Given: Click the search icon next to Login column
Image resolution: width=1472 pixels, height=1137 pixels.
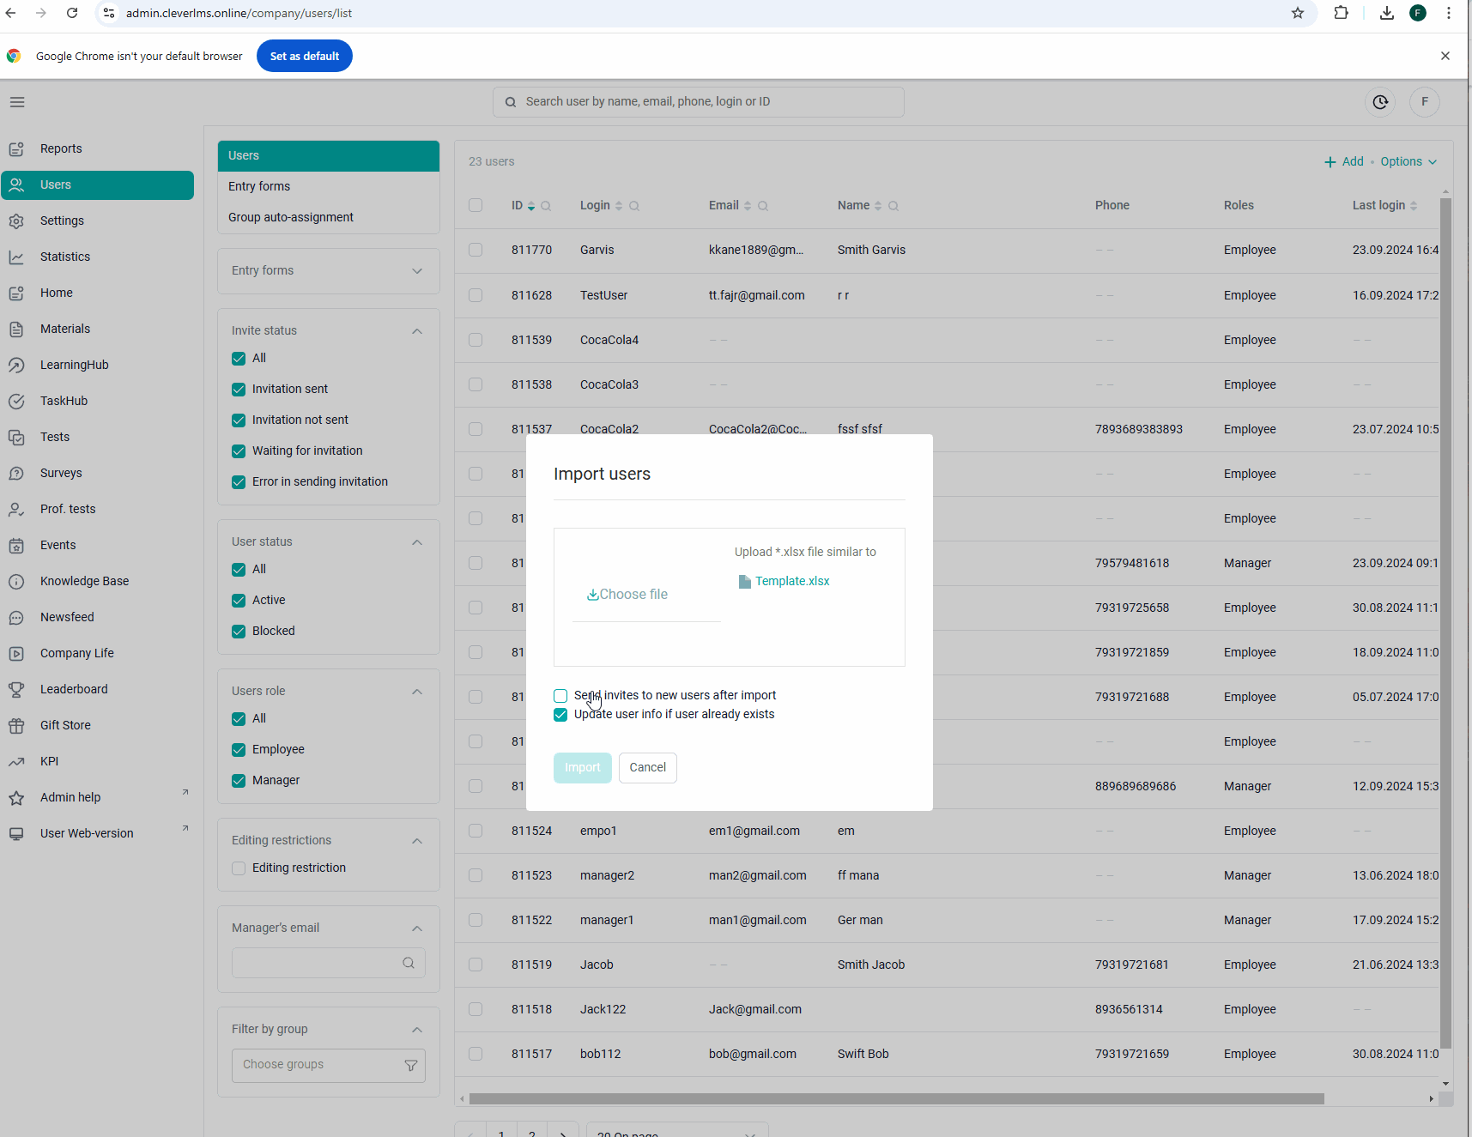Looking at the screenshot, I should pyautogui.click(x=634, y=206).
